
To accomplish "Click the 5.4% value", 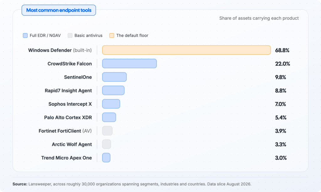I will pyautogui.click(x=281, y=118).
